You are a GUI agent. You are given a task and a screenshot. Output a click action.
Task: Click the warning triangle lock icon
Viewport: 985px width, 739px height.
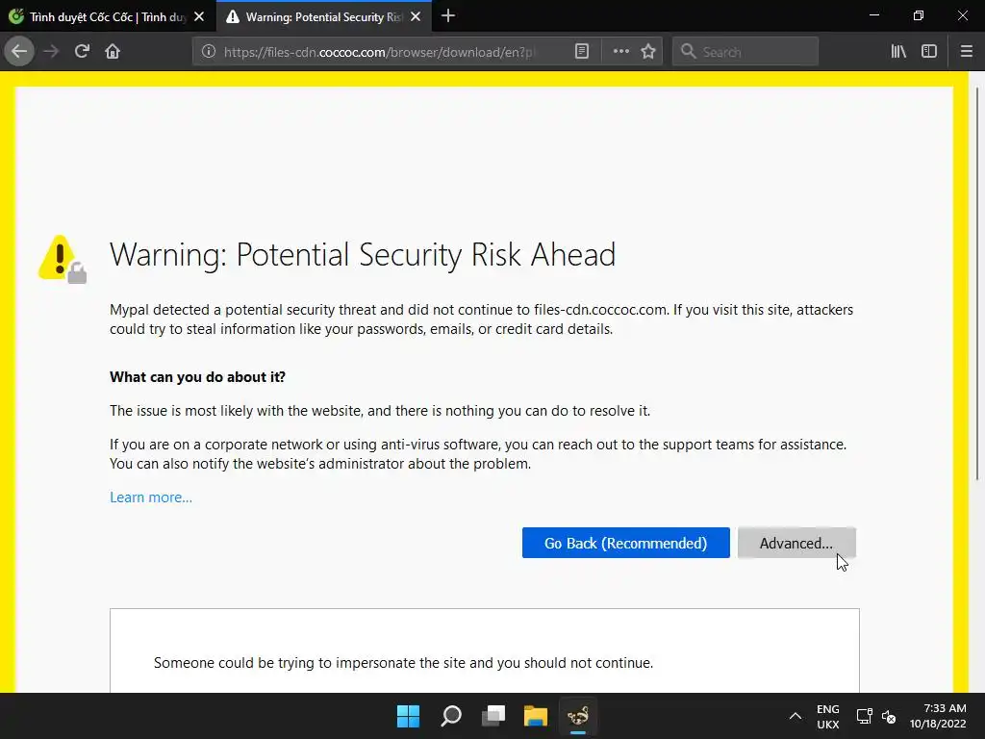[63, 259]
